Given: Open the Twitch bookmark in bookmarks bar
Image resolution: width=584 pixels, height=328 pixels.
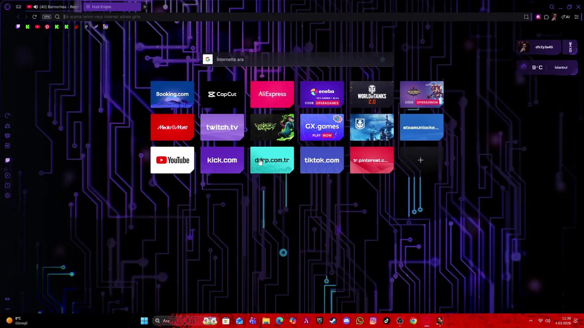Looking at the screenshot, I should [18, 27].
